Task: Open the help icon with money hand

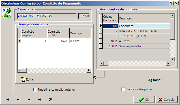Action: (7, 13)
